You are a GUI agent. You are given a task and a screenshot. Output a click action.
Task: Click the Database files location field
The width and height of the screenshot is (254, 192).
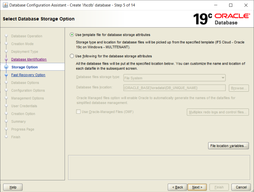pyautogui.click(x=174, y=88)
